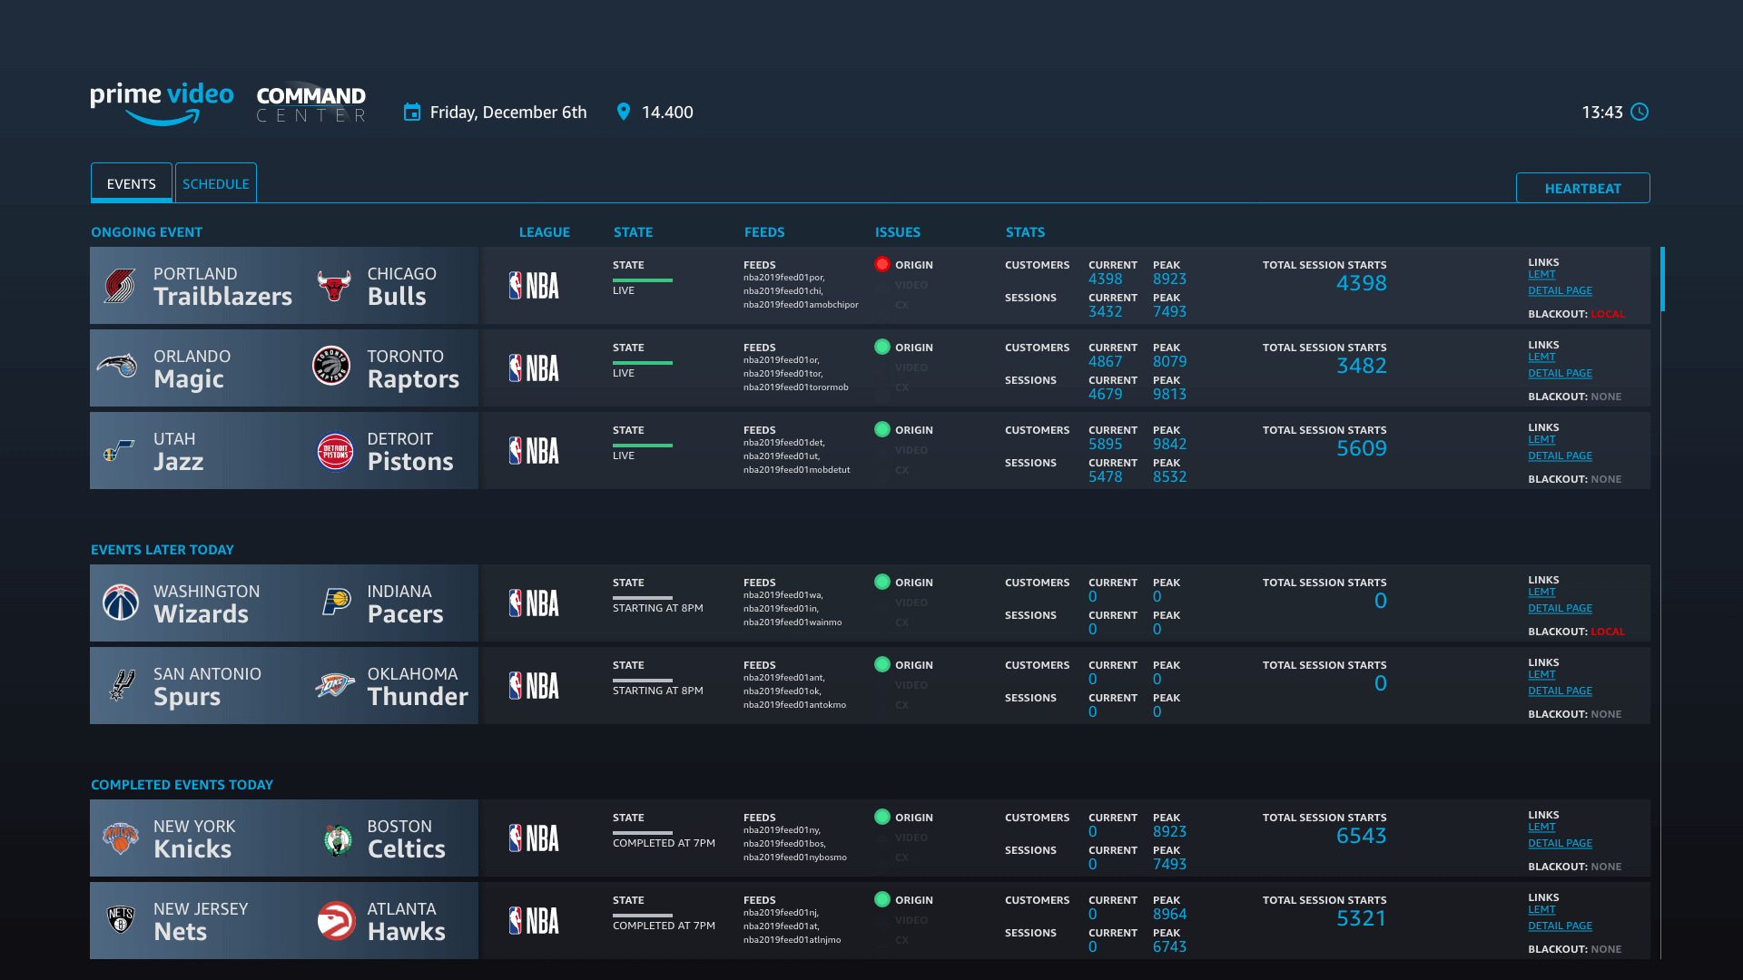Click green Origin indicator for Magic-Raptors game

click(881, 347)
